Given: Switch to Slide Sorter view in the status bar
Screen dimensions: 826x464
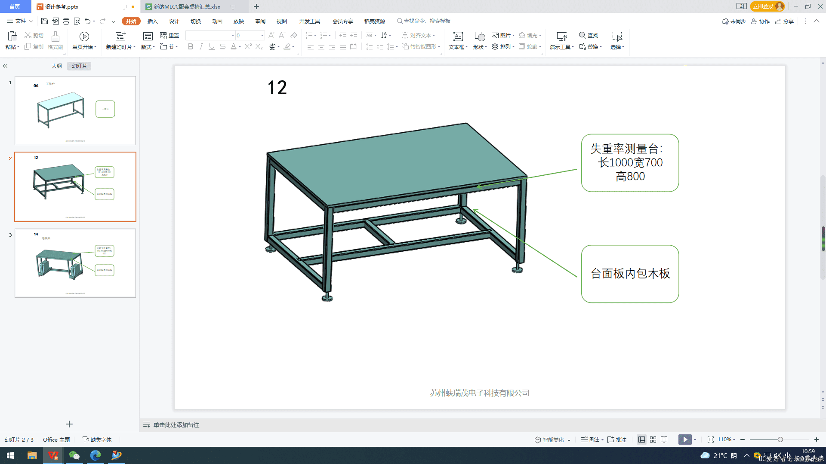Looking at the screenshot, I should coord(653,440).
